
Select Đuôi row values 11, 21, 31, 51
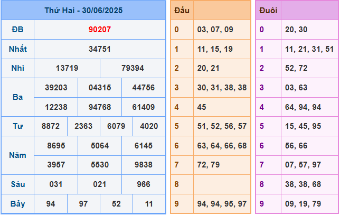309,49
